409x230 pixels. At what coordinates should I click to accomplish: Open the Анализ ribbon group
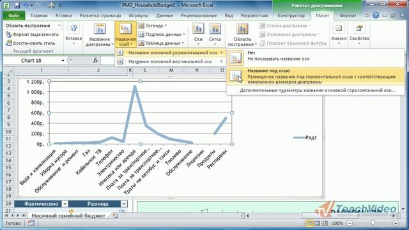coord(339,34)
